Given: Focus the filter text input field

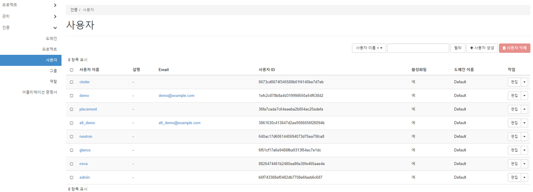Looking at the screenshot, I should click(418, 48).
